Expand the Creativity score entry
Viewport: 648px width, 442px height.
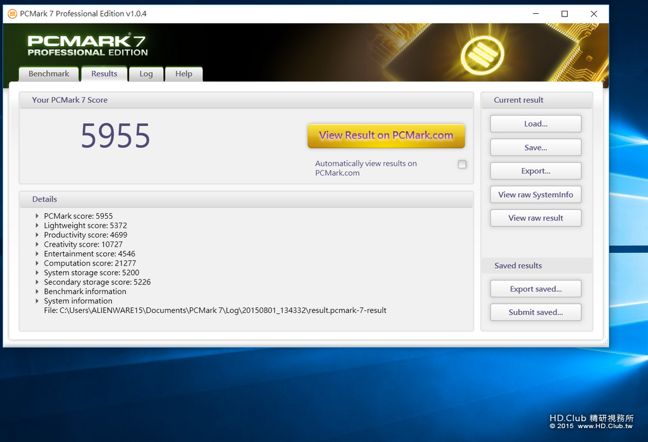(x=37, y=245)
